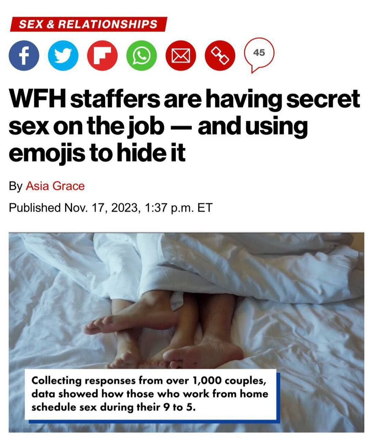This screenshot has width=373, height=438.
Task: Visit author Asia Grace's page
Action: pos(55,186)
